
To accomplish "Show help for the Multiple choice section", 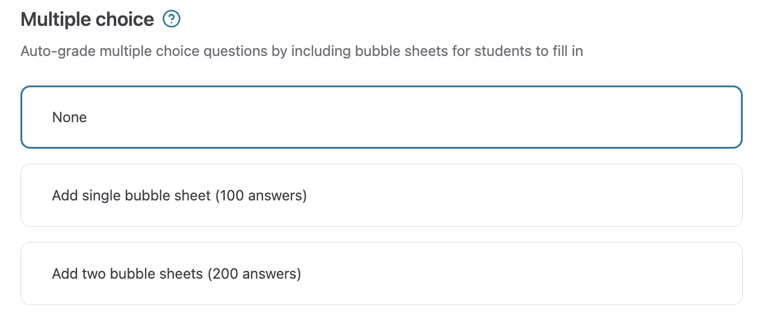I will [172, 20].
